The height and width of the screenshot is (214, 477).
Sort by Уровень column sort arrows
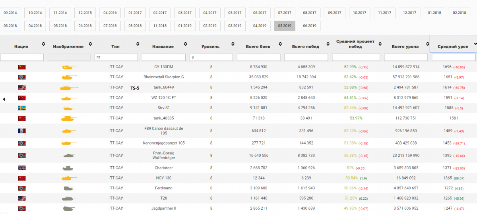(233, 44)
